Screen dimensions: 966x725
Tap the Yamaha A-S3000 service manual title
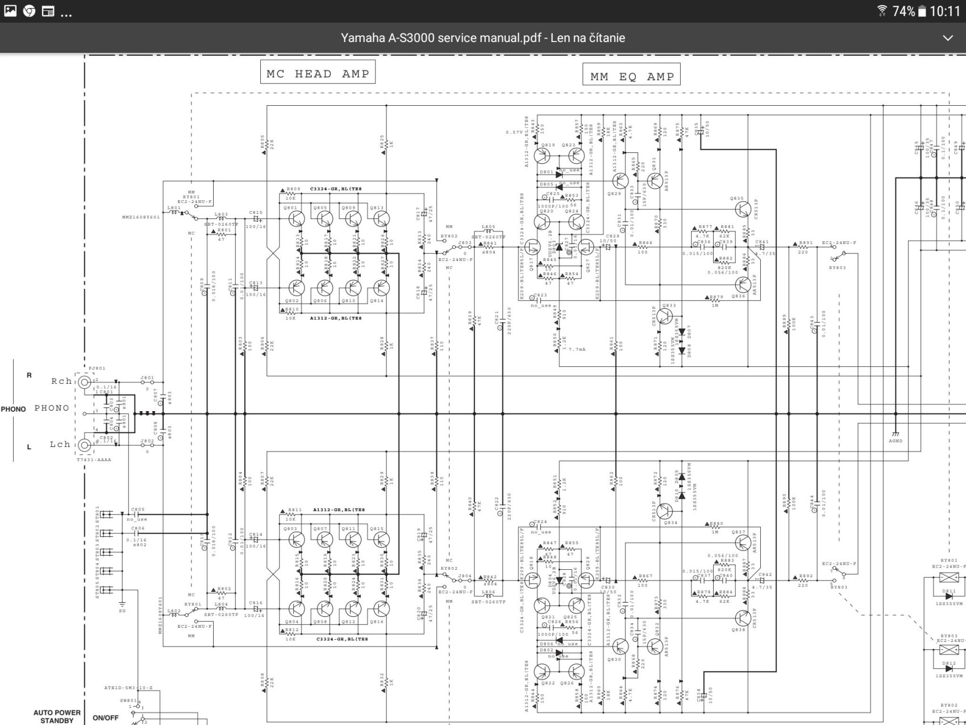pyautogui.click(x=482, y=38)
